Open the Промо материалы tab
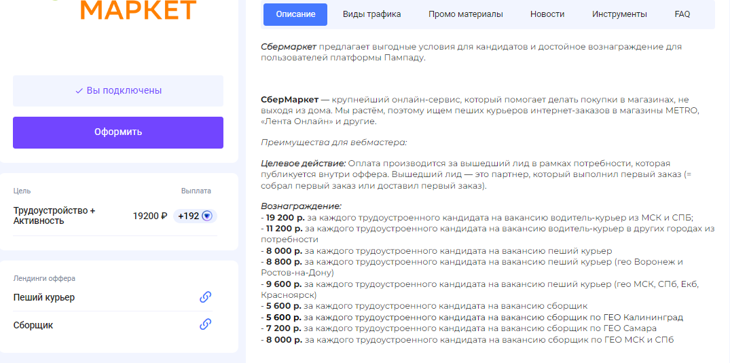This screenshot has width=730, height=363. click(466, 14)
